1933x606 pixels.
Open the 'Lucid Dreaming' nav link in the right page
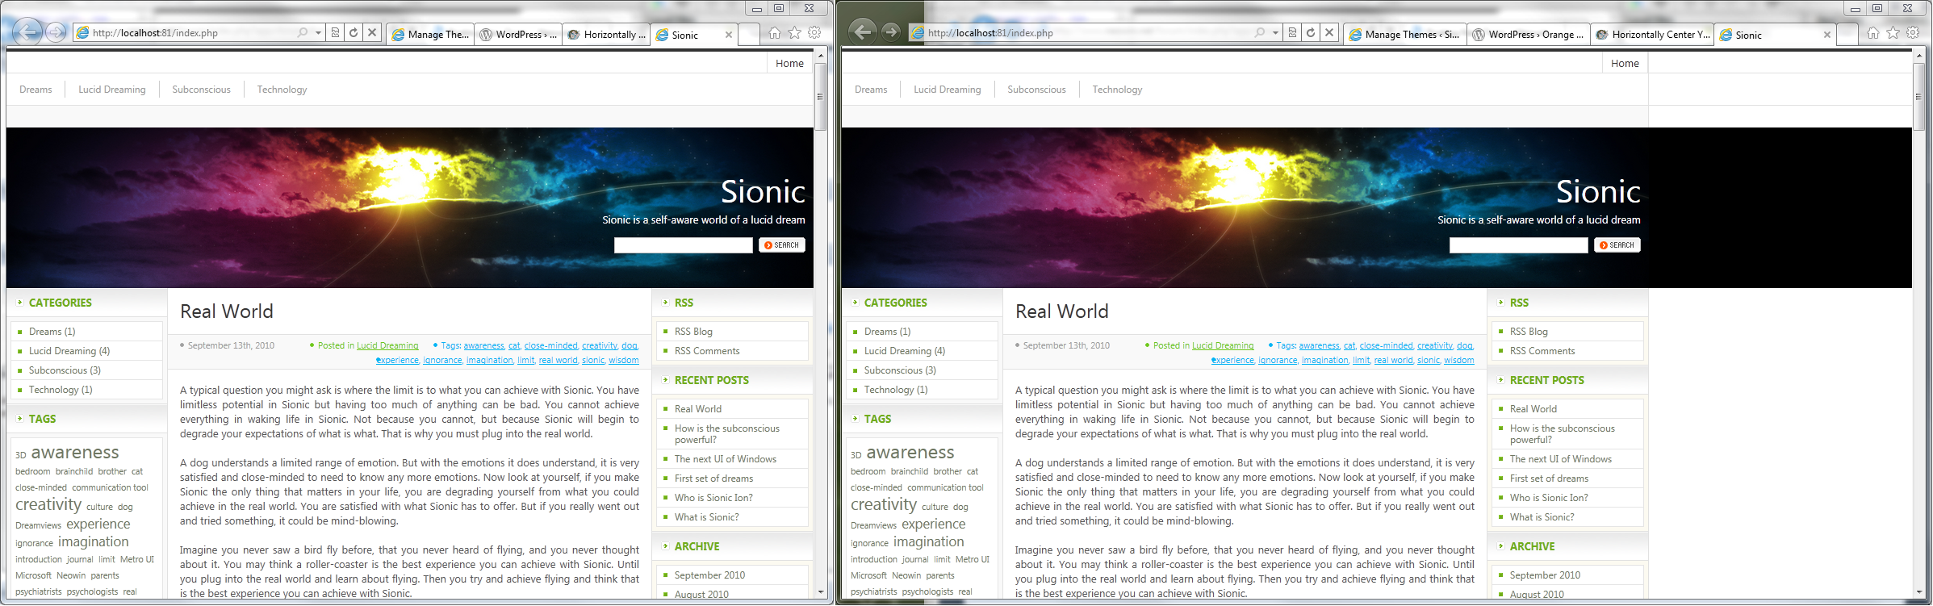click(947, 90)
